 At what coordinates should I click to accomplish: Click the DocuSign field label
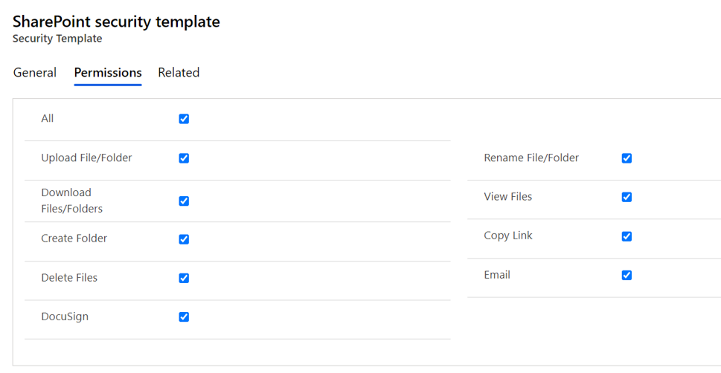click(x=65, y=317)
